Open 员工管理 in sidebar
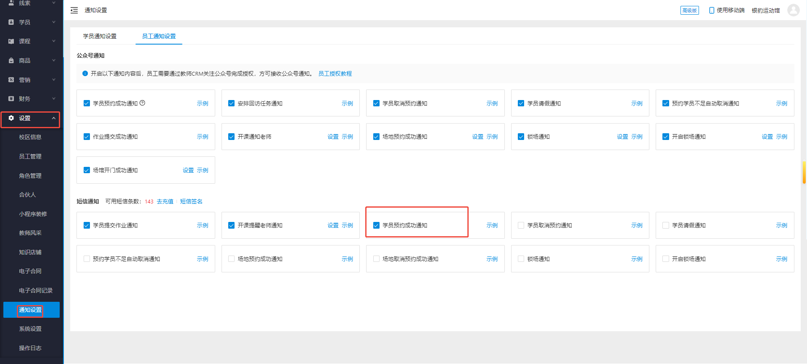Viewport: 807px width, 364px height. (x=30, y=156)
